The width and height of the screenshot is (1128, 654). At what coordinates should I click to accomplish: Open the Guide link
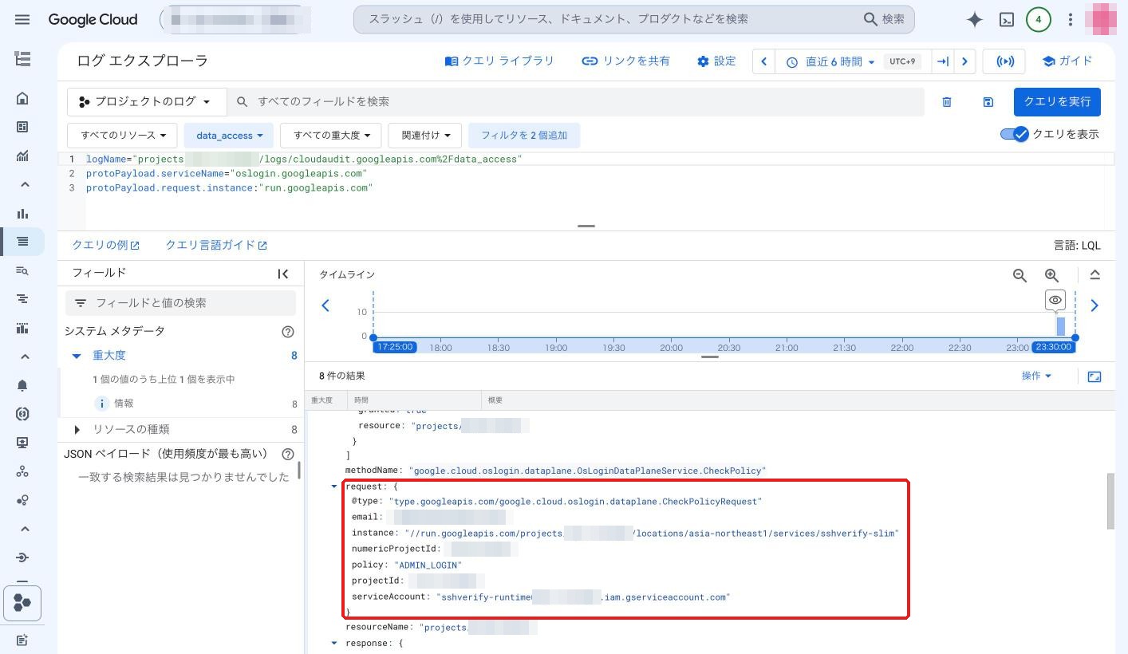(1067, 61)
